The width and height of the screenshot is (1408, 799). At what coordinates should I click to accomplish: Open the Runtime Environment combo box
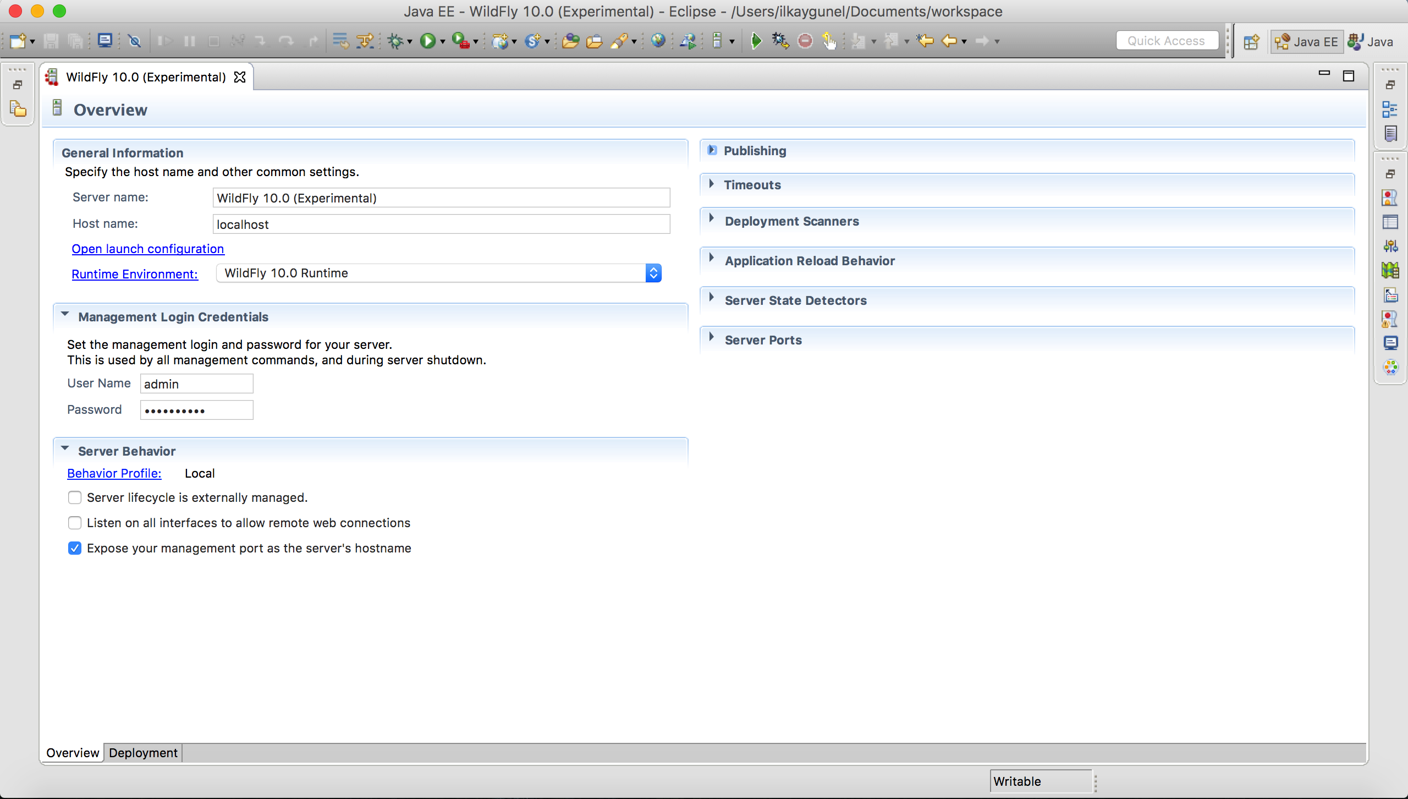(438, 273)
